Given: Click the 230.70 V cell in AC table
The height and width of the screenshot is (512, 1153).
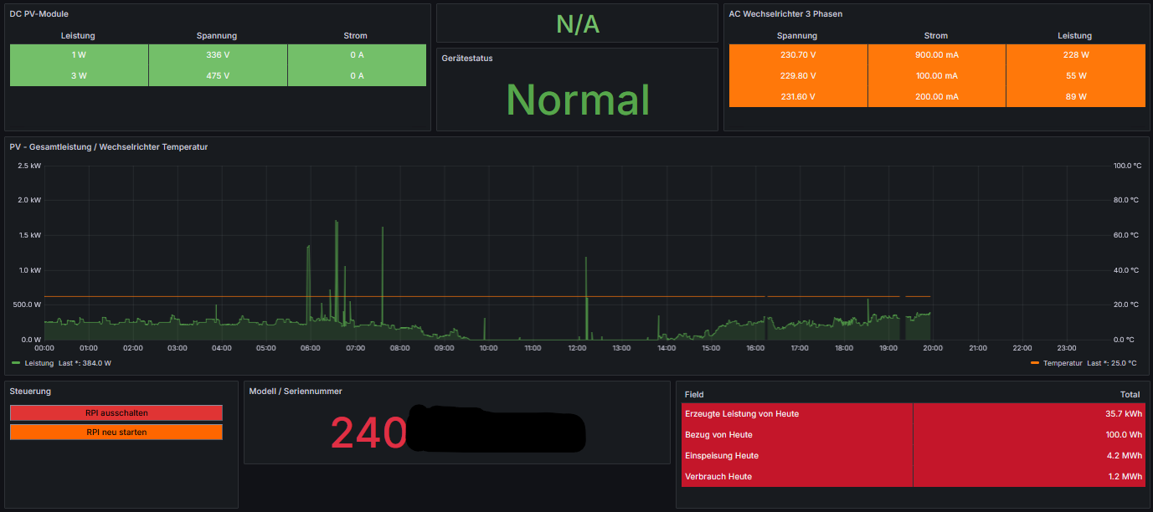Looking at the screenshot, I should [x=797, y=54].
